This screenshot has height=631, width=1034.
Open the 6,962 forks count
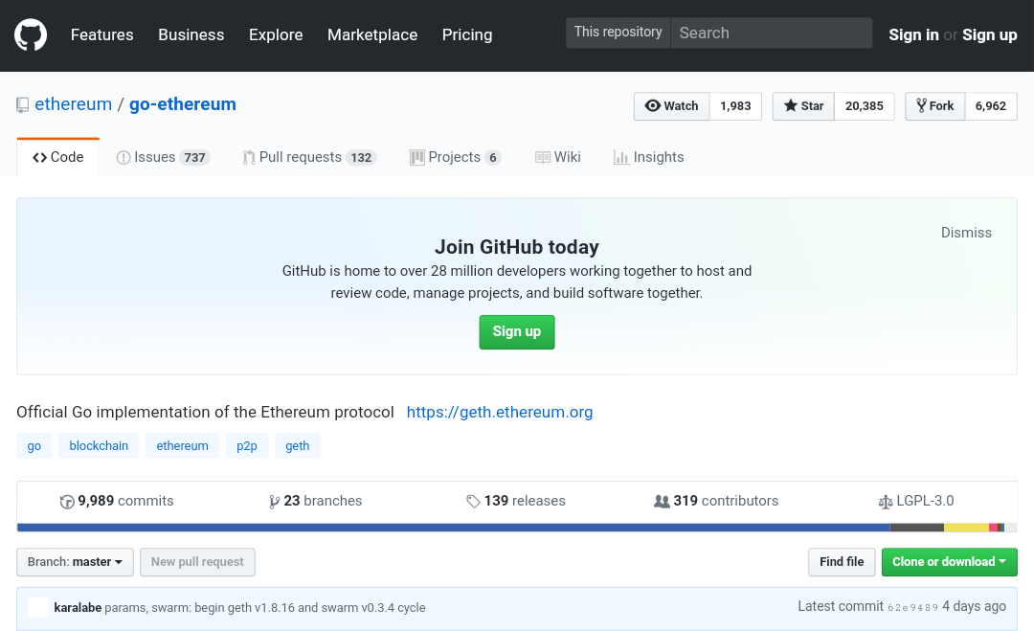coord(991,106)
